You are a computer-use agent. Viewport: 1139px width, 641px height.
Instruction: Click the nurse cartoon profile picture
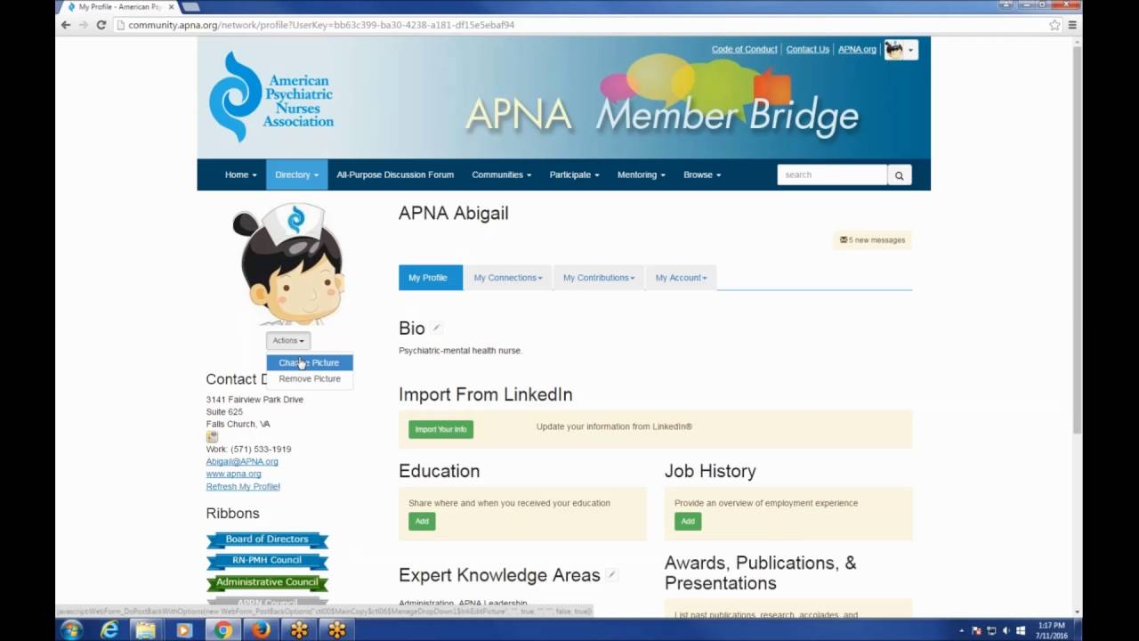289,264
